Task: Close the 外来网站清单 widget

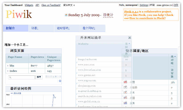Action: 130,38
